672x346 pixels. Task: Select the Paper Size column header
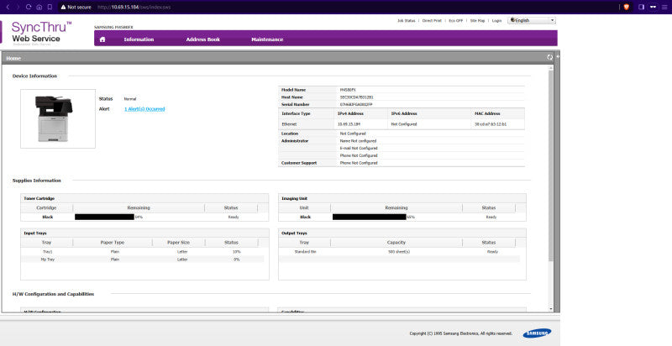click(178, 243)
